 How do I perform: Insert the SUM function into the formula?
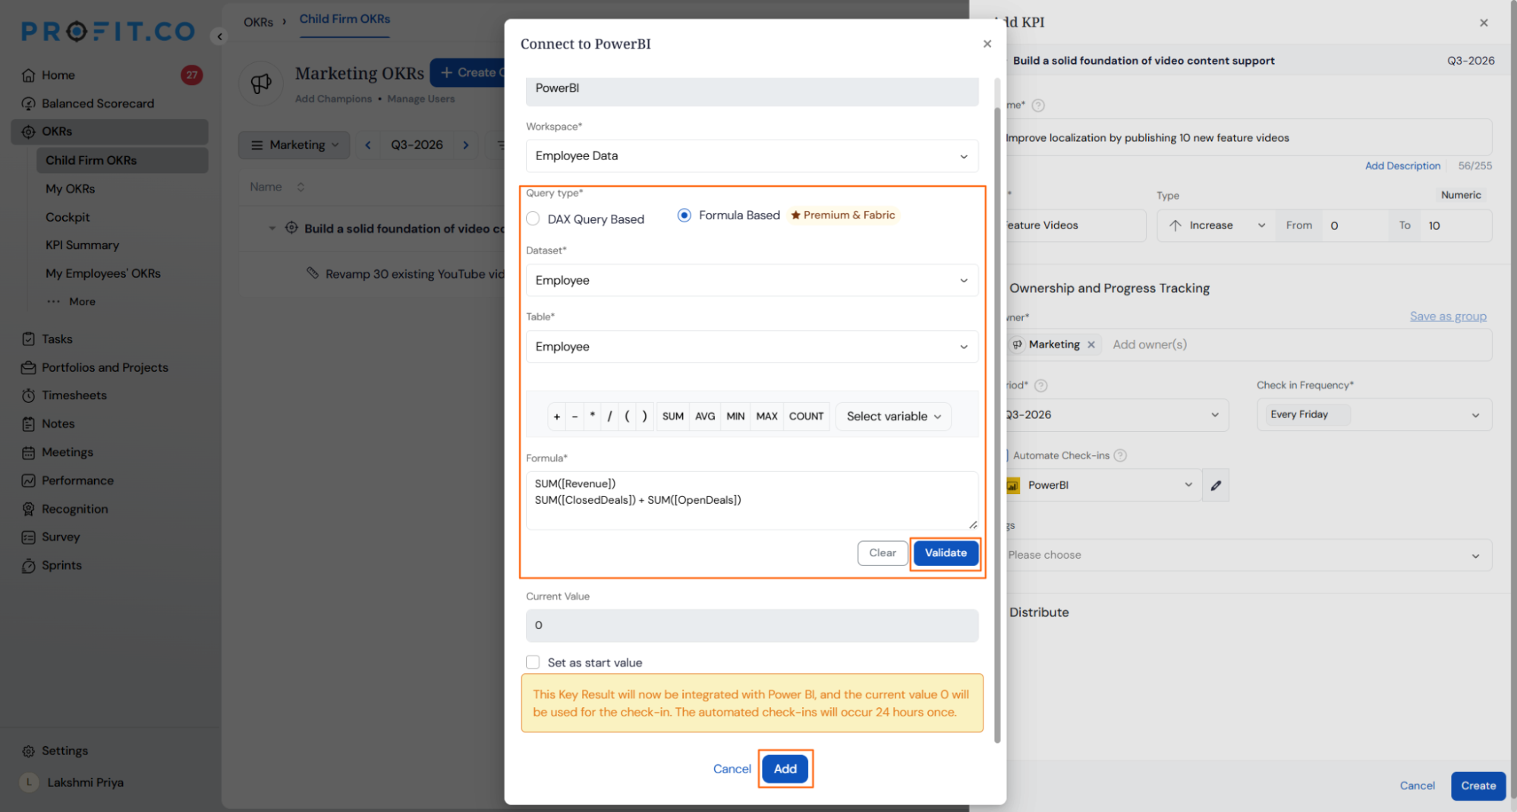pos(672,417)
